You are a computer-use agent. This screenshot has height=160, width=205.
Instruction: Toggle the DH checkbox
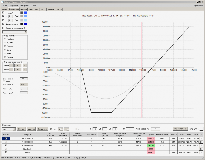pos(51,129)
